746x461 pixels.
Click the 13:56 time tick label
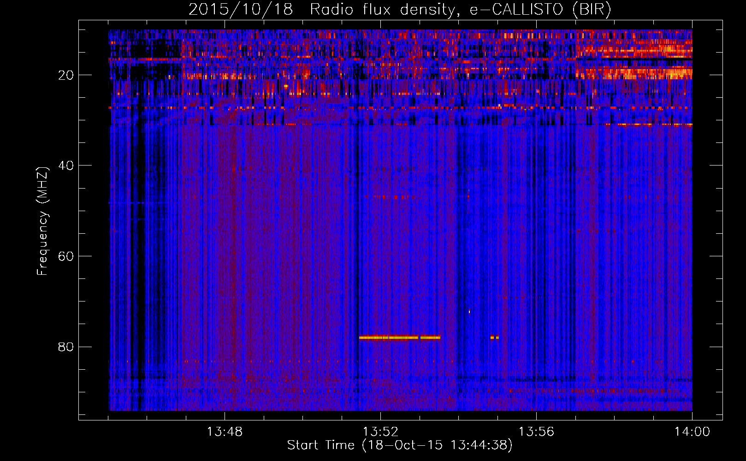click(x=536, y=432)
